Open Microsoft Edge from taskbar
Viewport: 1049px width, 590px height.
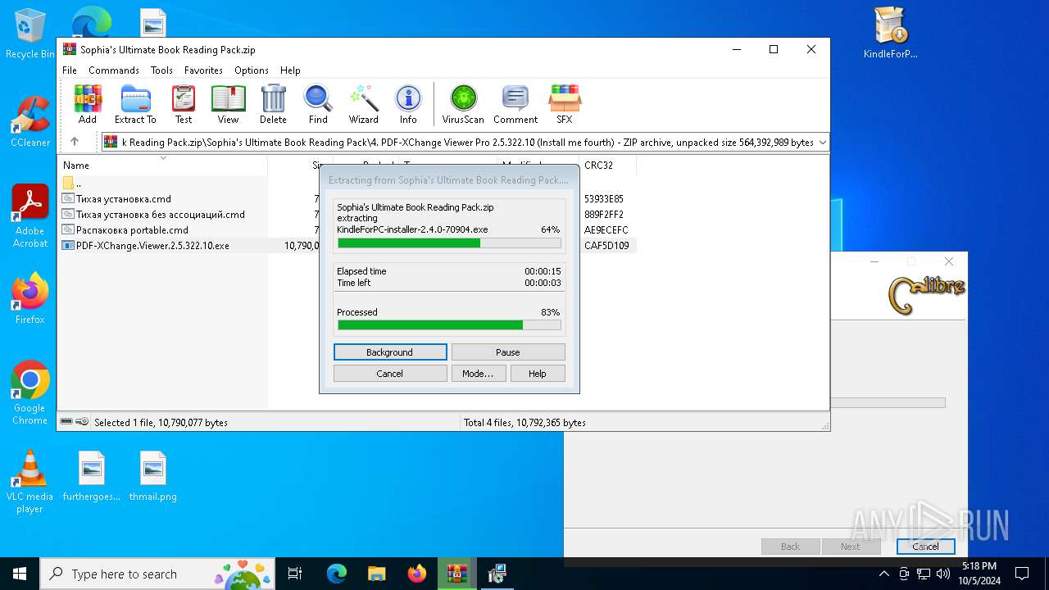(x=337, y=574)
